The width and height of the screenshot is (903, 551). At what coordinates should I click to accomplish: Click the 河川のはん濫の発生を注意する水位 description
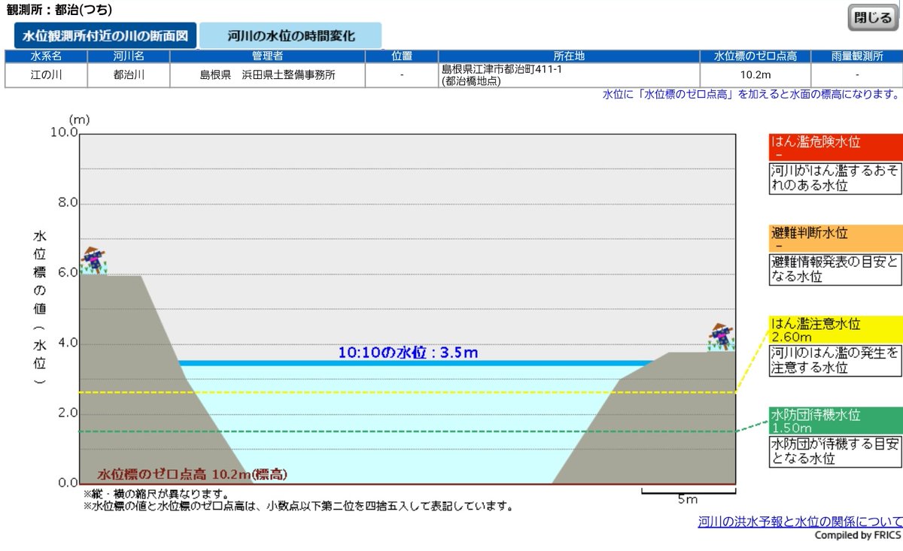click(835, 360)
